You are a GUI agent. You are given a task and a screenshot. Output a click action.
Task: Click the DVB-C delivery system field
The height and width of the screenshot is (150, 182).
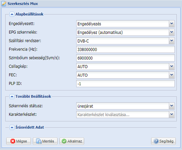click(x=122, y=41)
